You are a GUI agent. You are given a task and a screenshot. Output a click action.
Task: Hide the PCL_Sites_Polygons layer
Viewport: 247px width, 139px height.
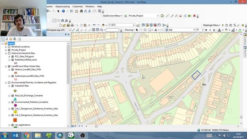click(x=13, y=56)
